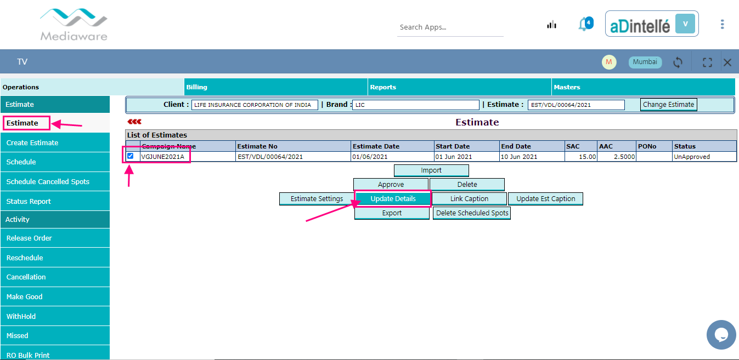Image resolution: width=739 pixels, height=360 pixels.
Task: Open Create Estimate in sidebar
Action: 55,142
